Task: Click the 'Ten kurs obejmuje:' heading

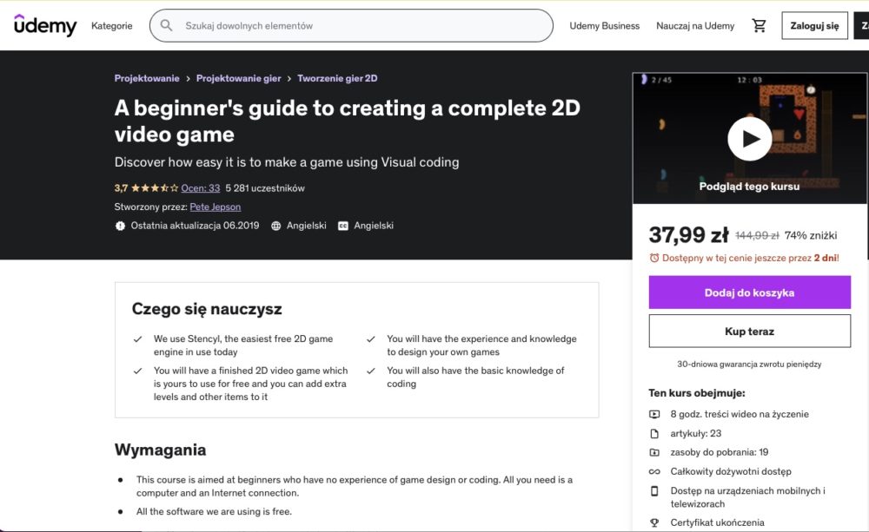Action: point(697,393)
